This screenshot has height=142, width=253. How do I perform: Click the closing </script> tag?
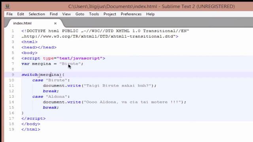tap(34, 118)
